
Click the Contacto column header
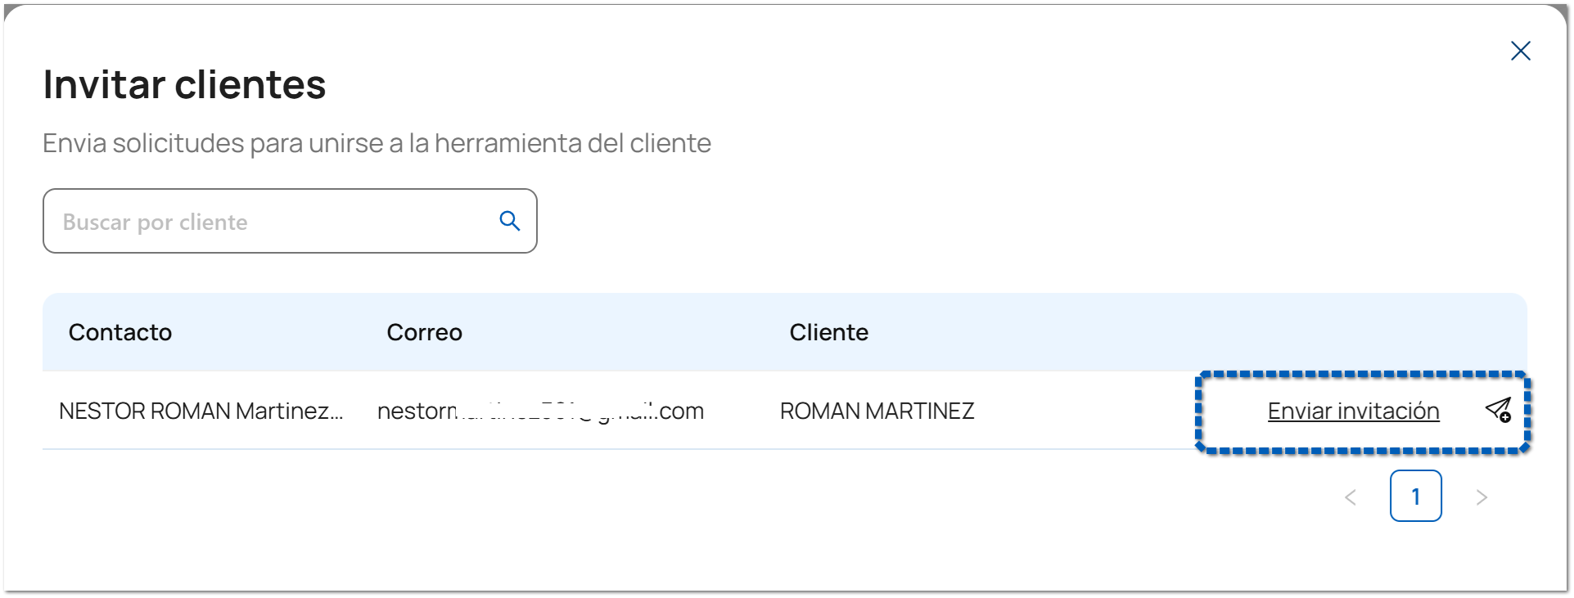(x=120, y=332)
